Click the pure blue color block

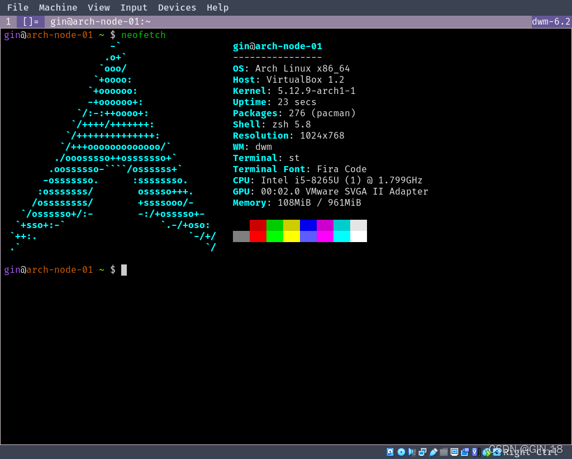[x=308, y=225]
